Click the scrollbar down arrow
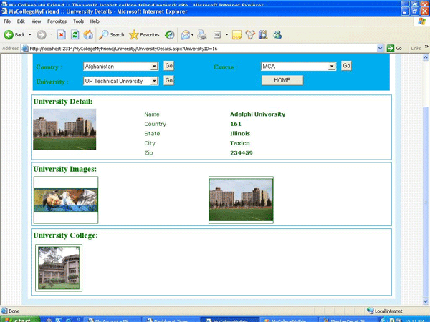Viewport: 430px width, 322px height. click(x=426, y=301)
